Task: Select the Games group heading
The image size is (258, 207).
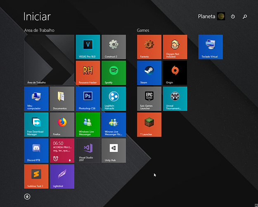Action: coord(143,30)
